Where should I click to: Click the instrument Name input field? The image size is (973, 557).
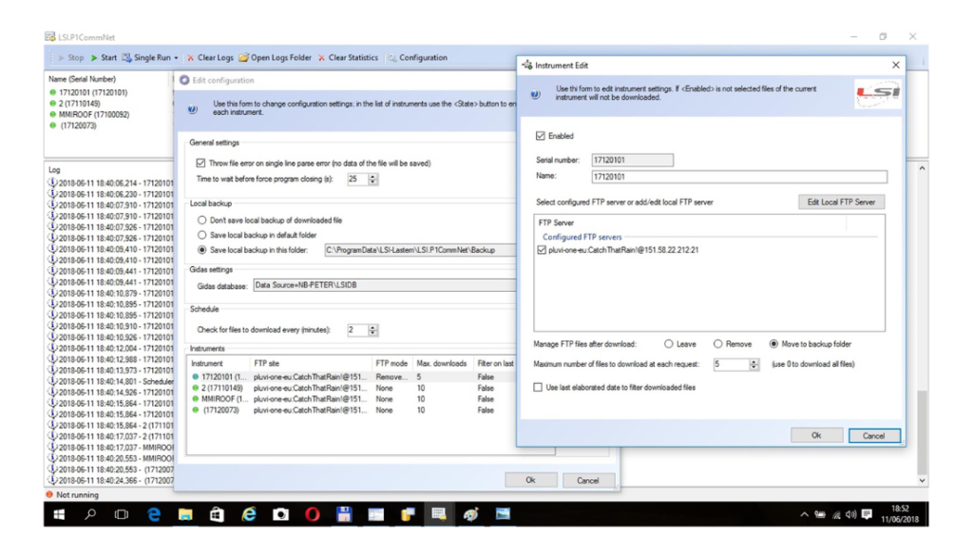pos(738,177)
